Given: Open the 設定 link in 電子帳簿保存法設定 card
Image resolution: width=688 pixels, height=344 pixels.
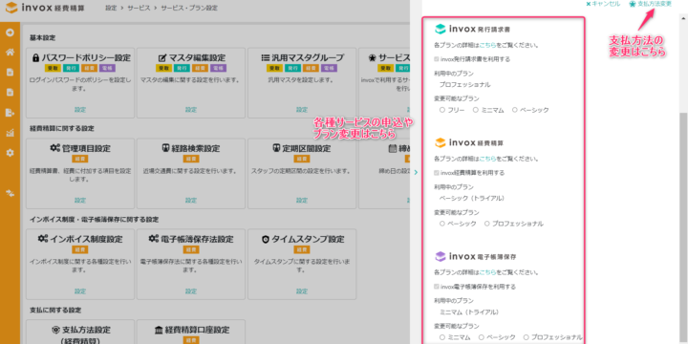Looking at the screenshot, I should click(x=191, y=290).
